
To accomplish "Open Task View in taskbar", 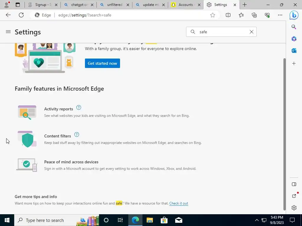I will click(x=120, y=220).
